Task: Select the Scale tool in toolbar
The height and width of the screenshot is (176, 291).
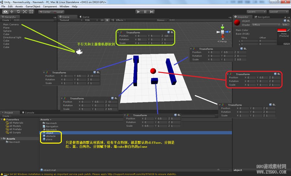Action: [x=25, y=12]
